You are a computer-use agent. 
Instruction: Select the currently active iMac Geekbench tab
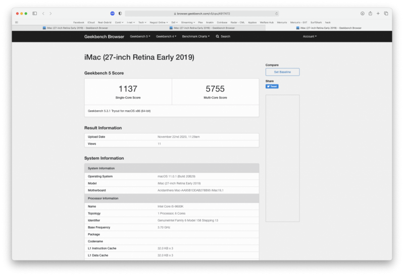coord(329,28)
